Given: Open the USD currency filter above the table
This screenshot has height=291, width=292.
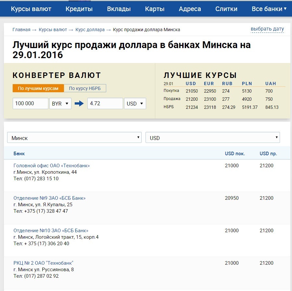Looking at the screenshot, I should pos(212,138).
